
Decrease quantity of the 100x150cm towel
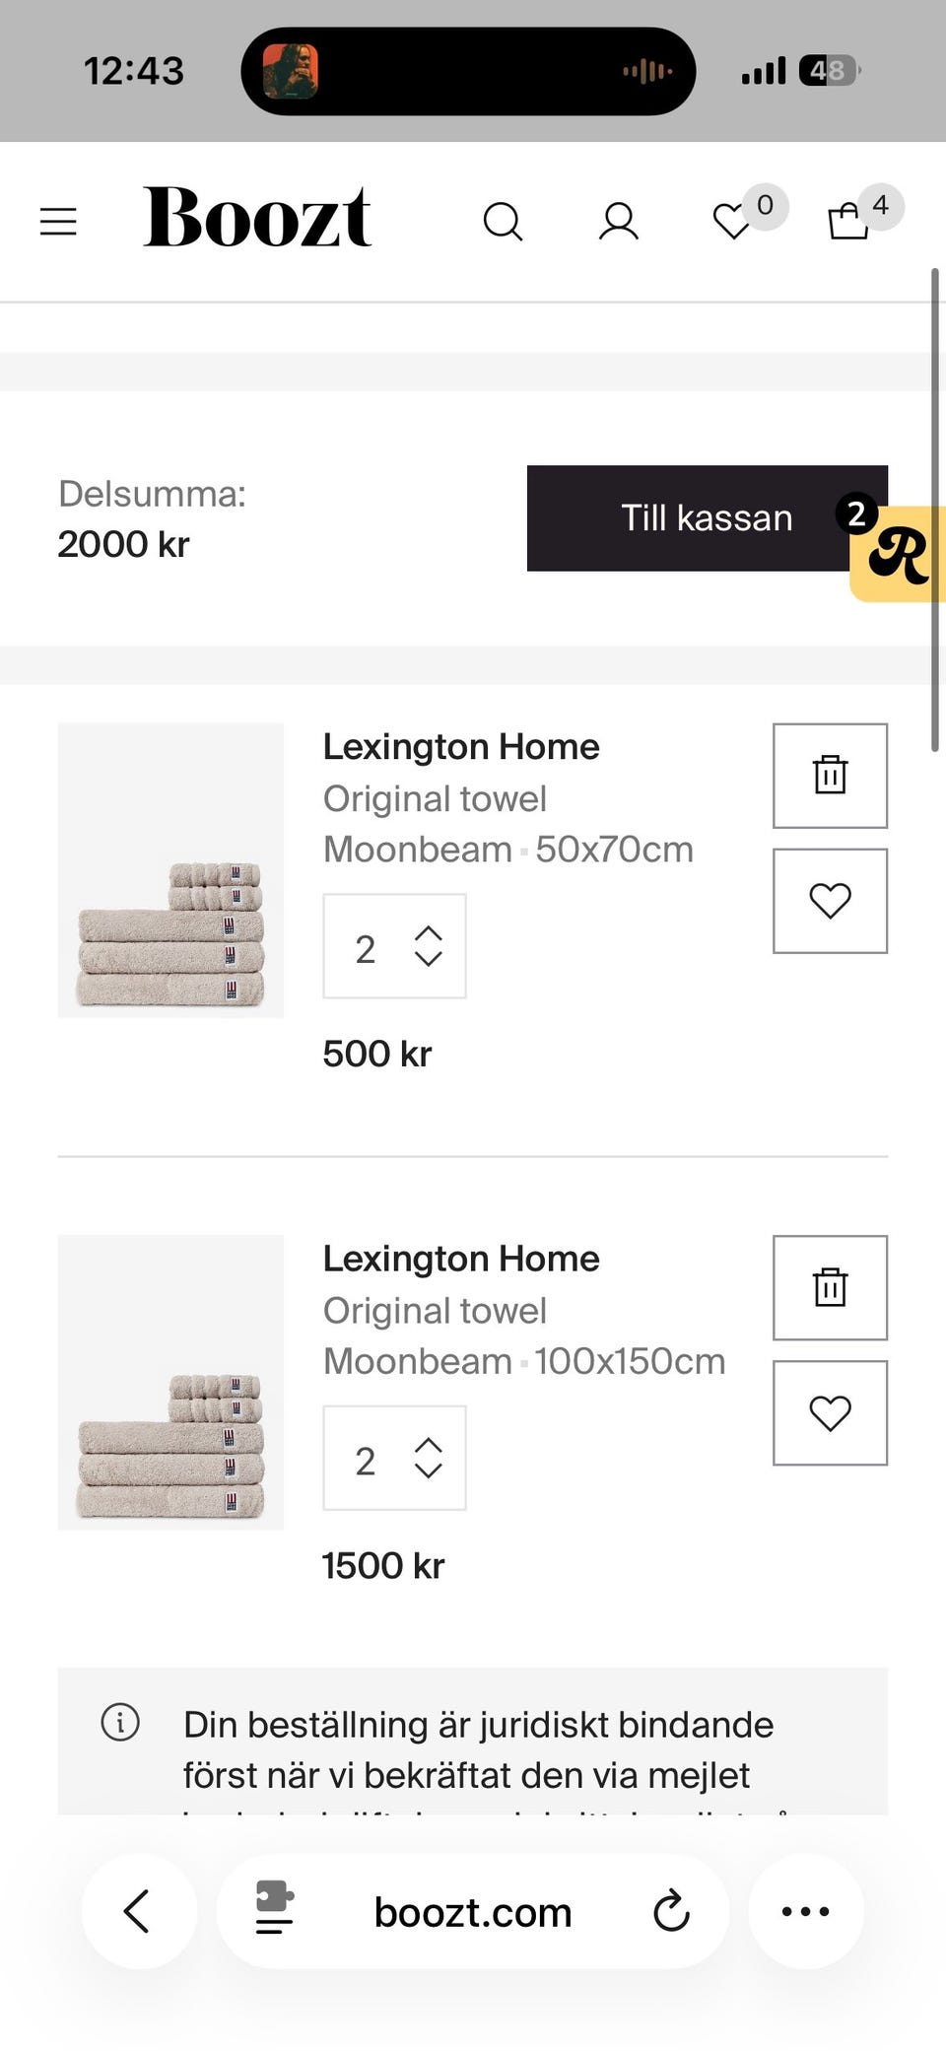click(x=428, y=1470)
